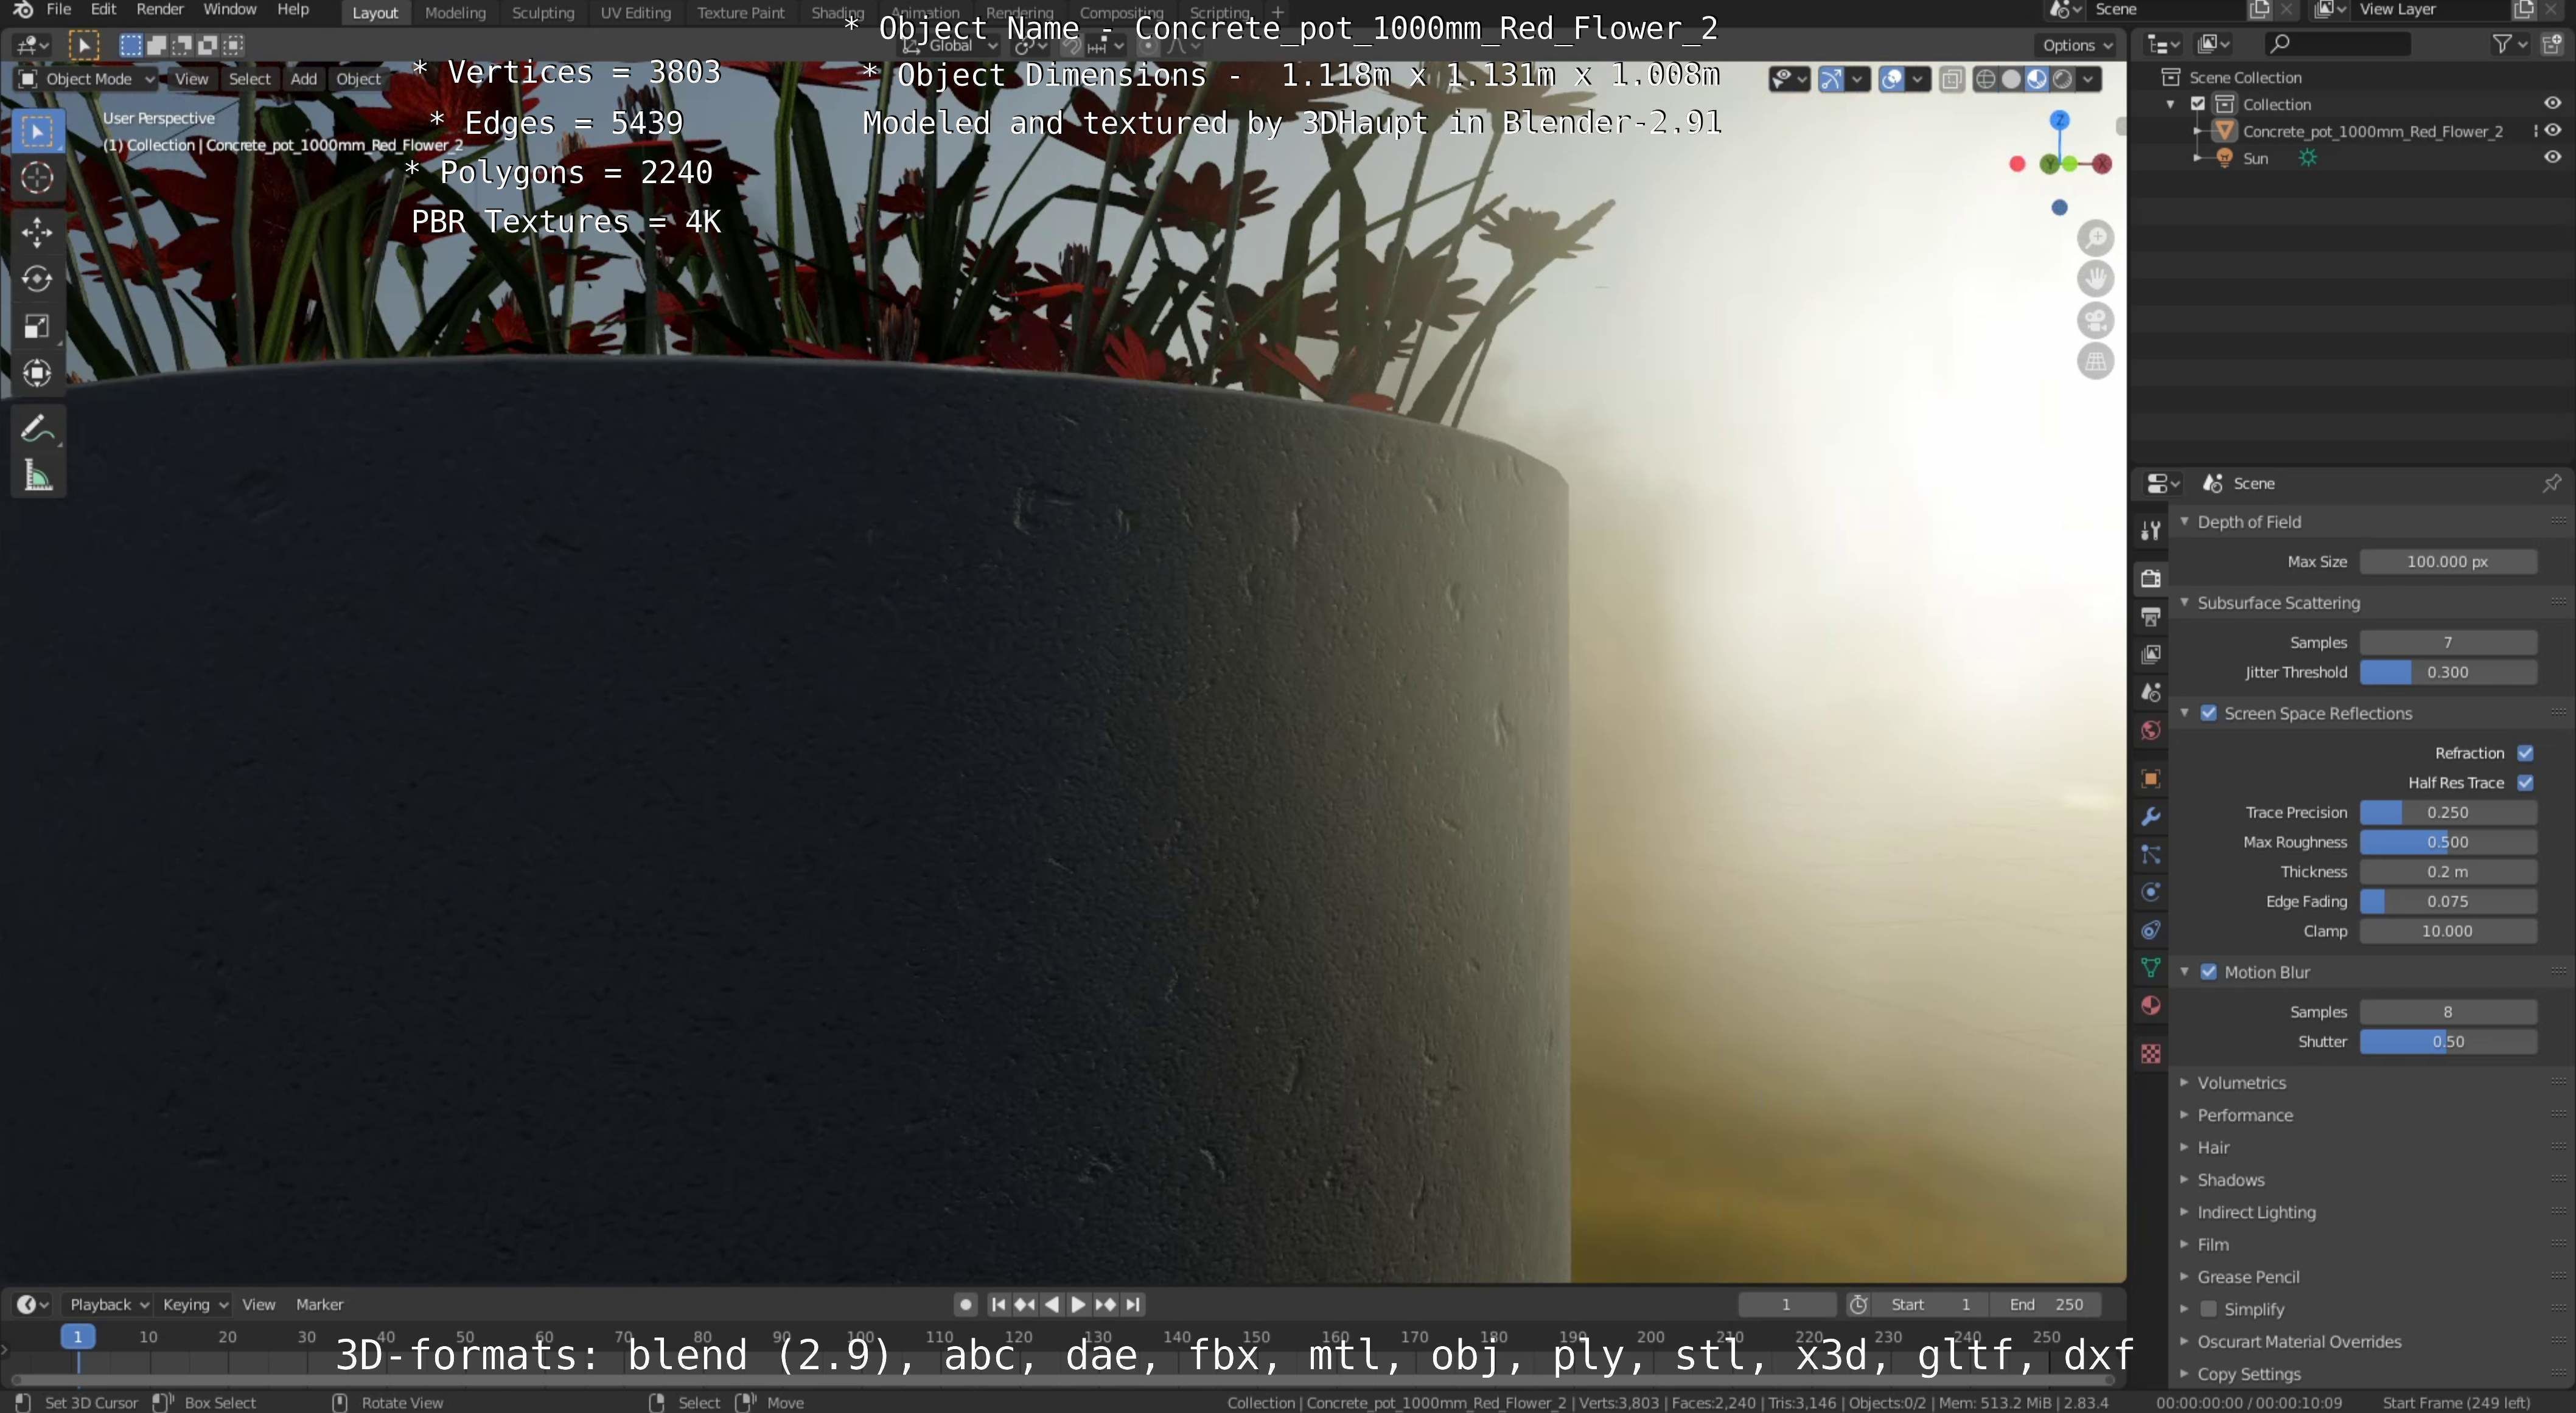The image size is (2576, 1413).
Task: Switch to solid viewport shading
Action: point(2011,79)
